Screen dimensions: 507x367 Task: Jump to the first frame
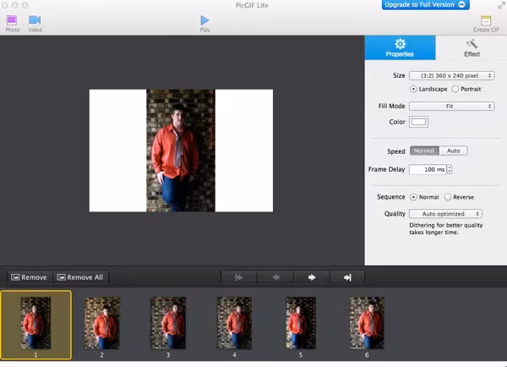[x=239, y=277]
